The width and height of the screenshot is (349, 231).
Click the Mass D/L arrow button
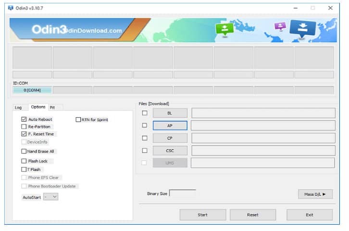315,194
